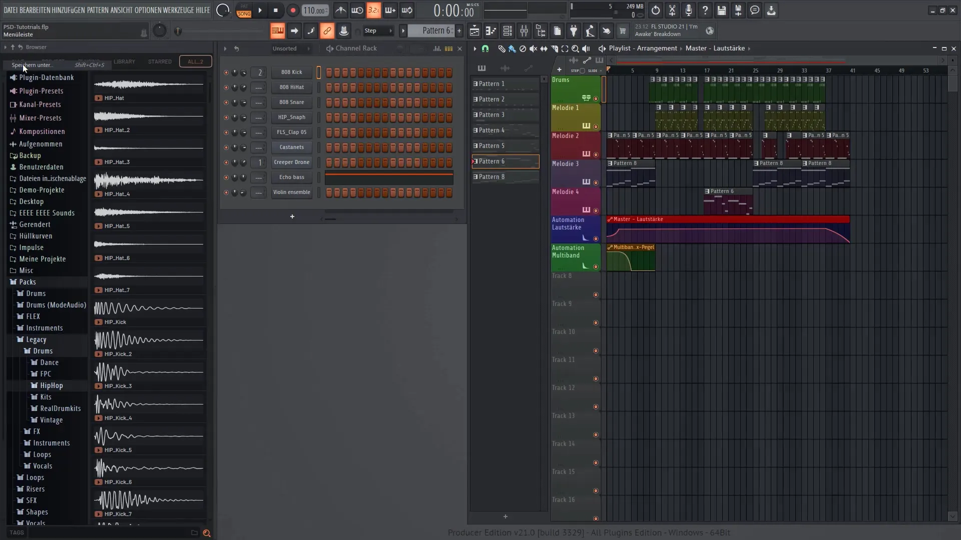
Task: Select the Echo bass channel button
Action: pyautogui.click(x=292, y=177)
